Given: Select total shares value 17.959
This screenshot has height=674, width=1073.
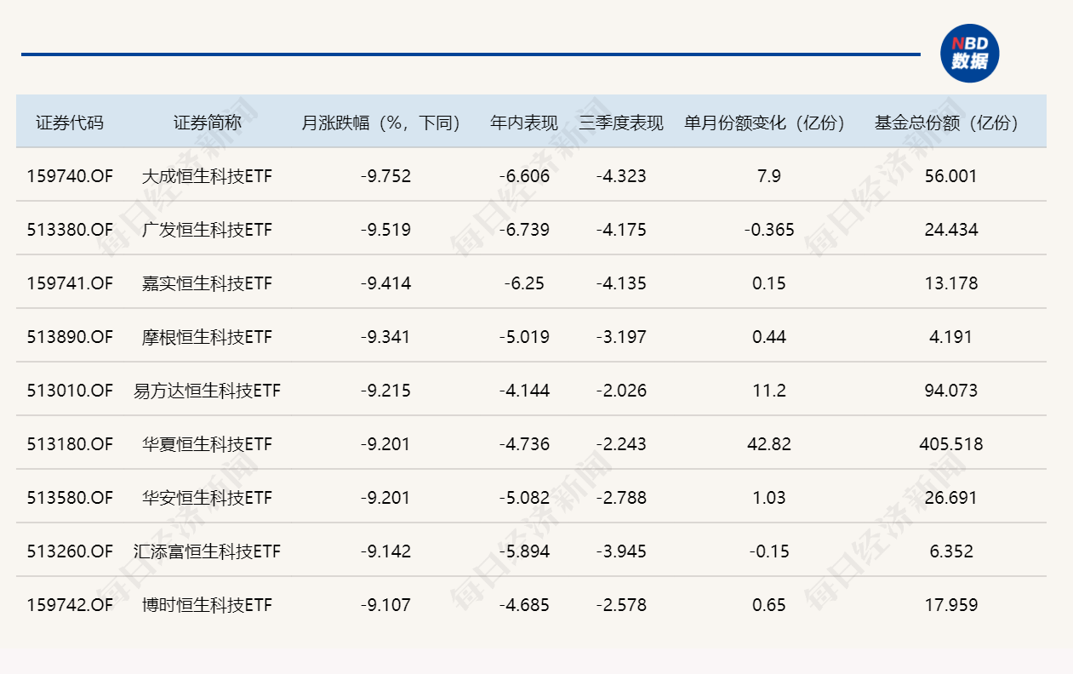Looking at the screenshot, I should [951, 605].
